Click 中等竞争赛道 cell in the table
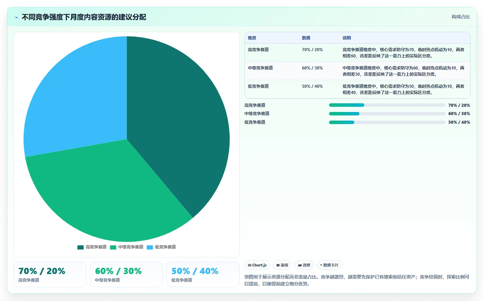Image resolution: width=484 pixels, height=301 pixels. point(260,68)
